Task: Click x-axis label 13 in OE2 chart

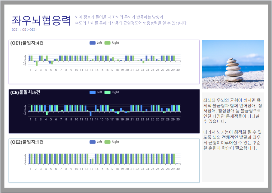Action: (x=91, y=169)
